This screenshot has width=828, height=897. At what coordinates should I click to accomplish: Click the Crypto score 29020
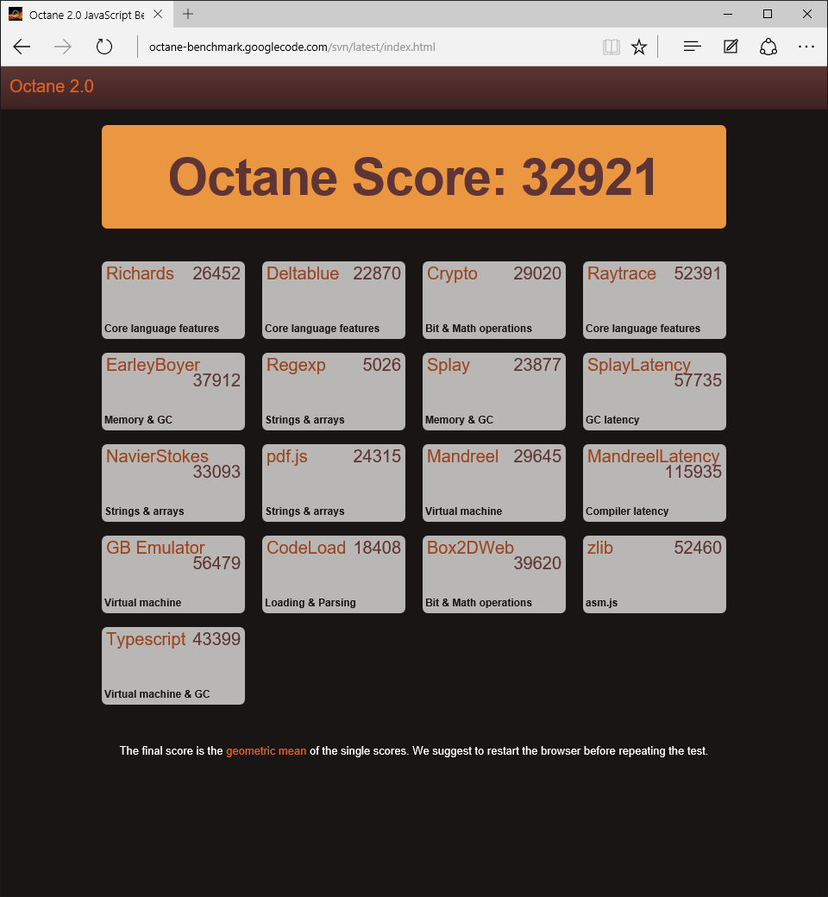click(536, 273)
